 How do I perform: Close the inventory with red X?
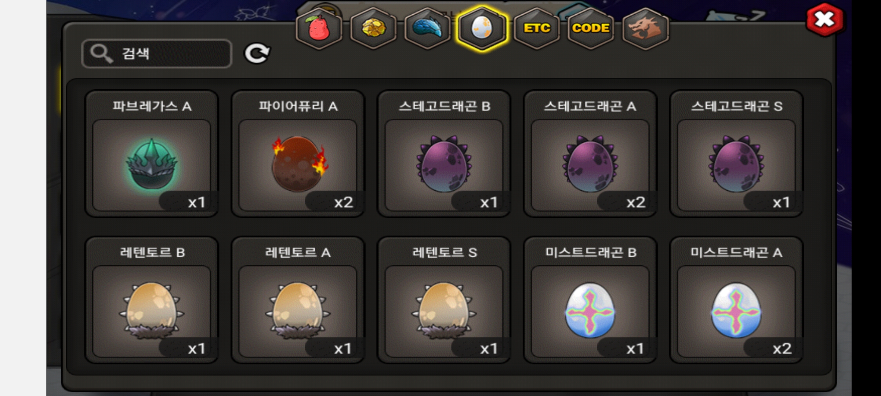(x=824, y=20)
